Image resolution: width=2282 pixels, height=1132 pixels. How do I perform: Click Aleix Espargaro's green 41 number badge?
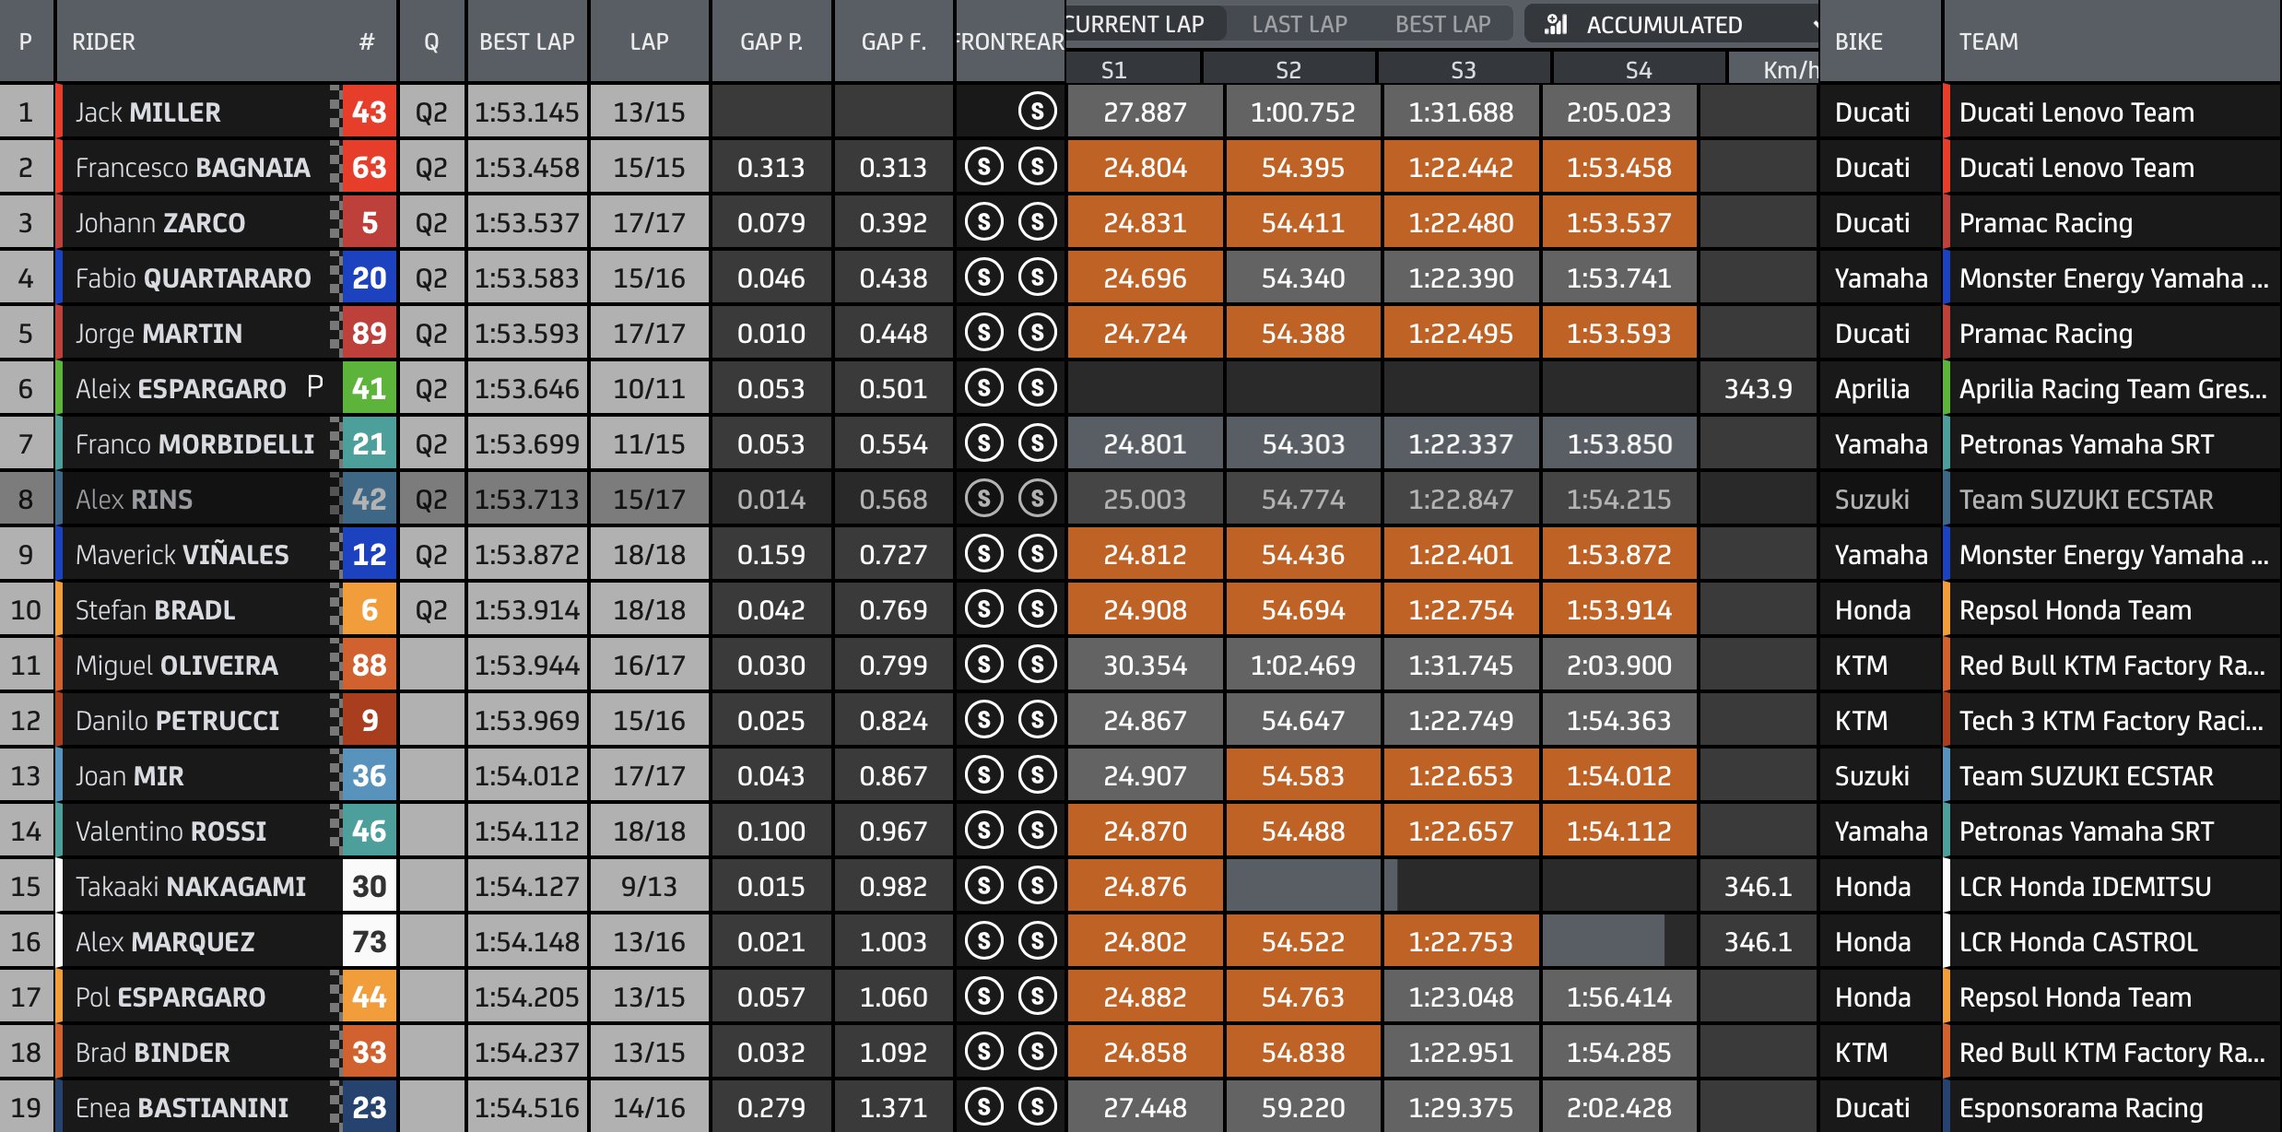click(x=370, y=388)
